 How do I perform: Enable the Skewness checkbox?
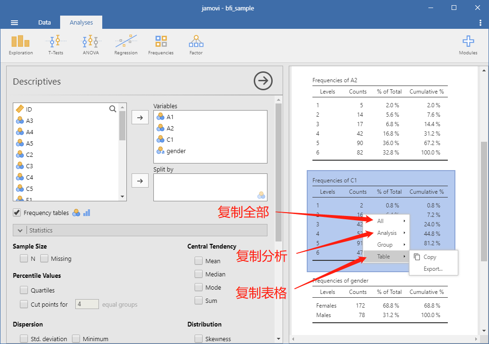pyautogui.click(x=198, y=339)
